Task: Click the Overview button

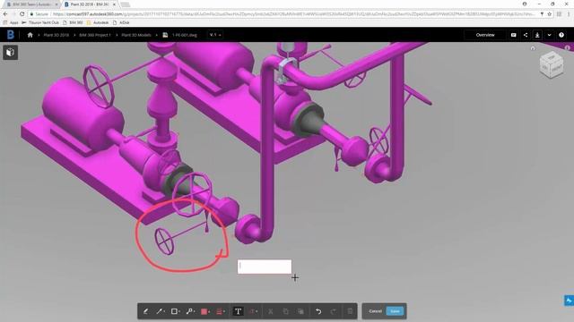Action: click(485, 35)
